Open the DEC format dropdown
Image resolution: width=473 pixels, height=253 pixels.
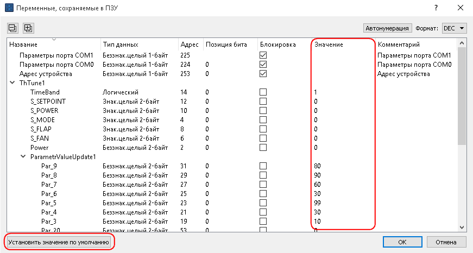(x=455, y=28)
